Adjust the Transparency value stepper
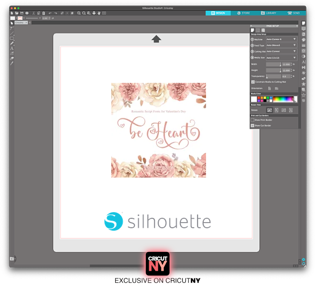 (x=291, y=76)
